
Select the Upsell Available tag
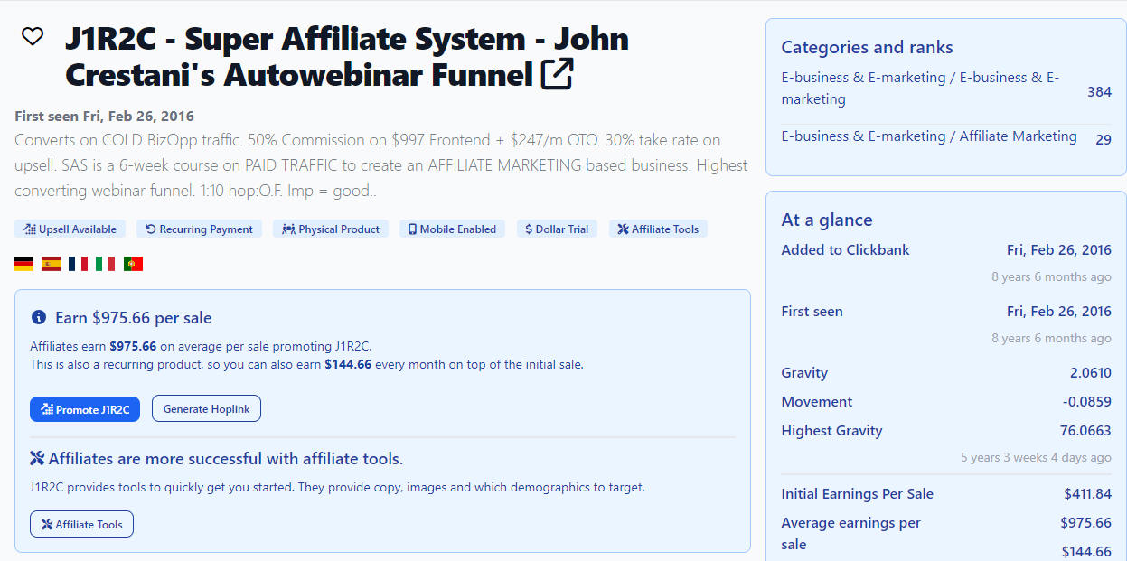pos(70,229)
